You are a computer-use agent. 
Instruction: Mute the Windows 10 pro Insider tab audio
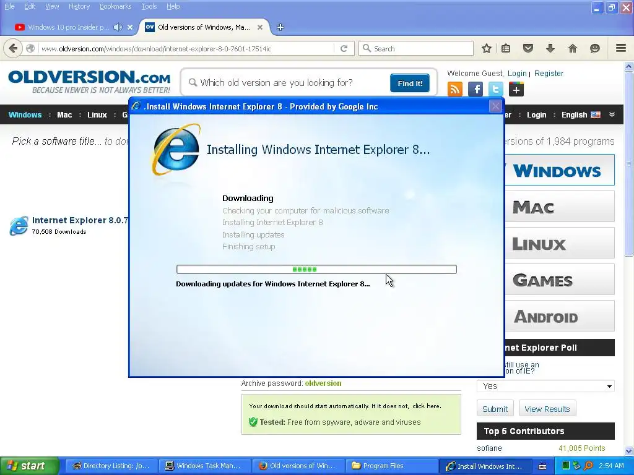click(118, 27)
